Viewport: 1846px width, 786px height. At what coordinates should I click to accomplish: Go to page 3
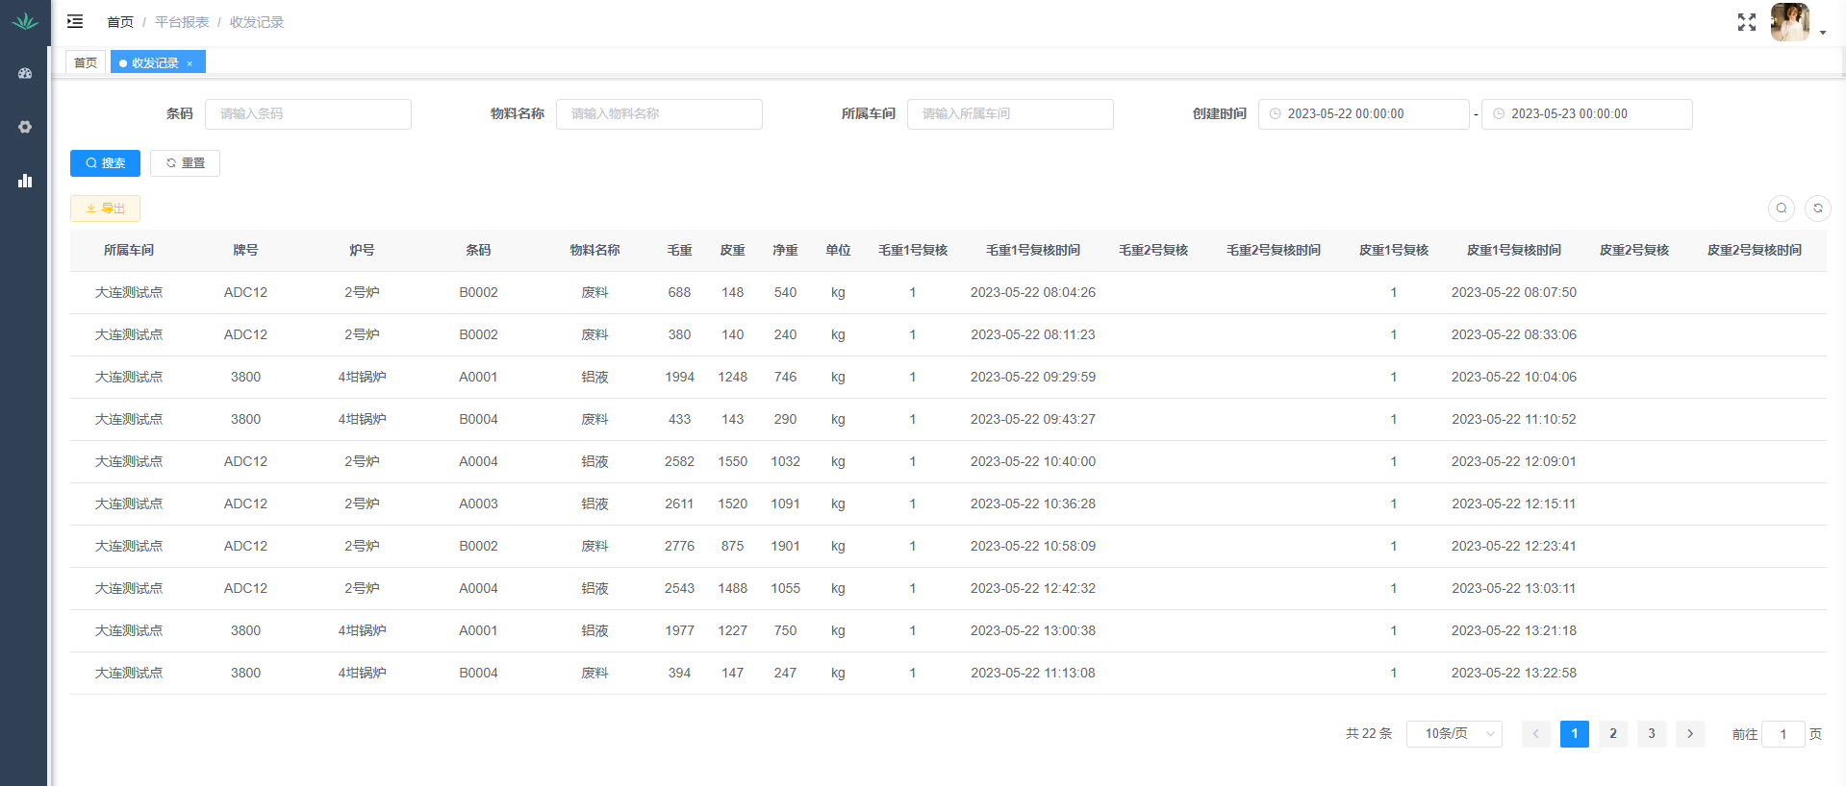point(1652,734)
